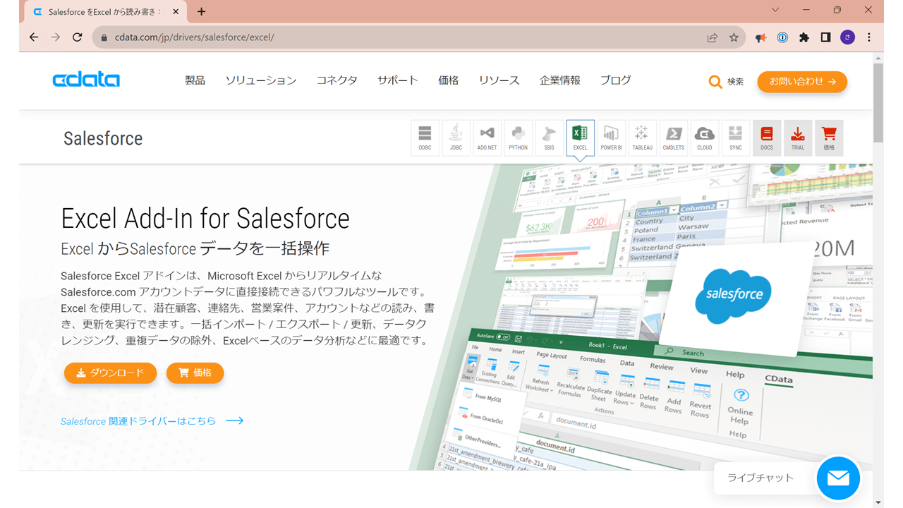903x508 pixels.
Task: Select the JDBC driver icon
Action: coord(456,138)
